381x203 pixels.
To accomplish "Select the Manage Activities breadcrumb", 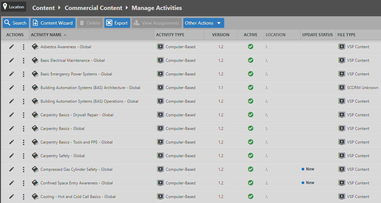I will [157, 8].
